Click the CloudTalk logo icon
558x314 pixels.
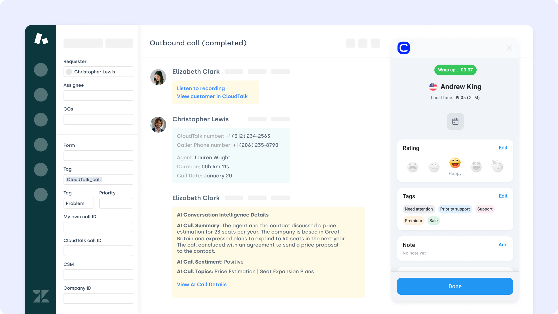403,48
